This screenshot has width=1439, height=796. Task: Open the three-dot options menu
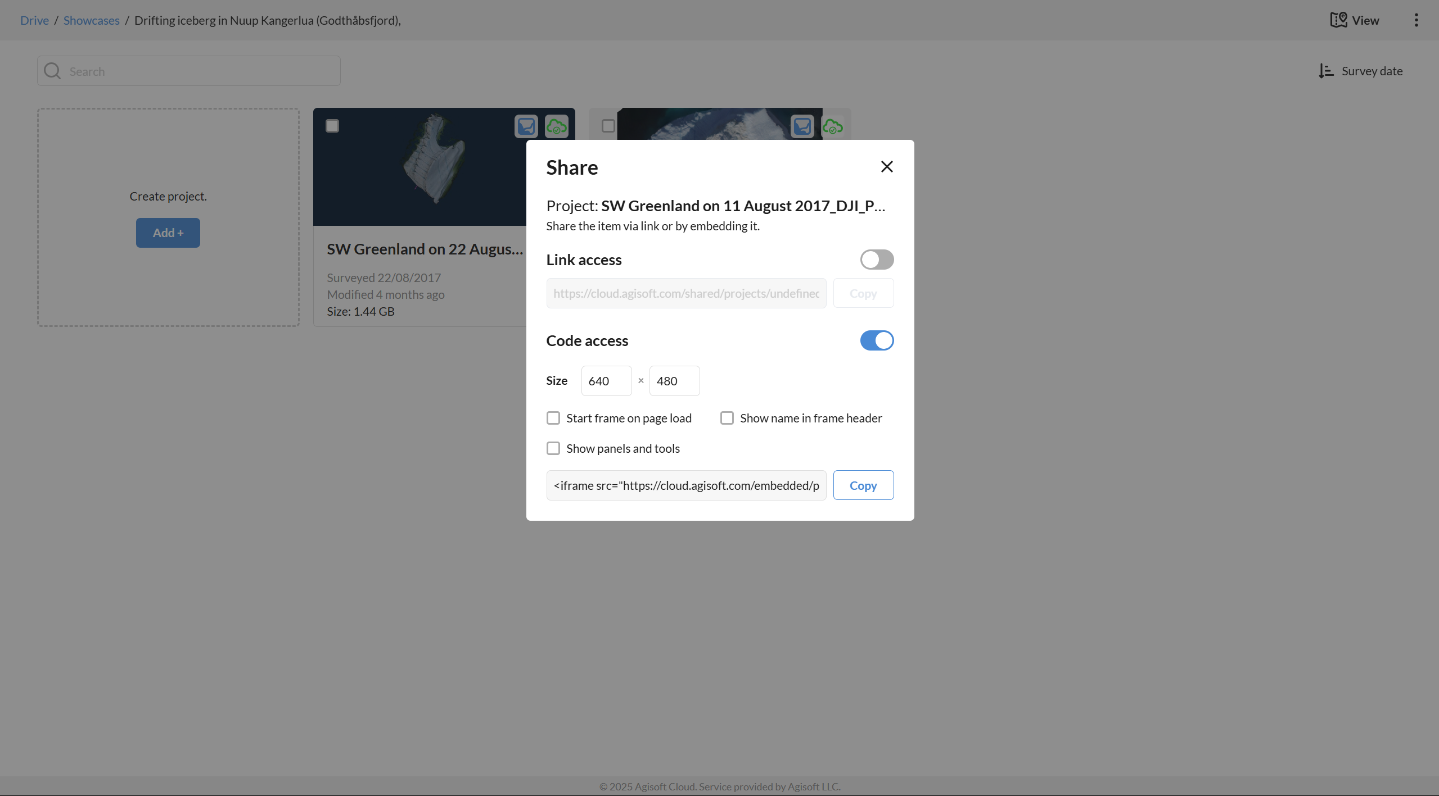click(x=1416, y=20)
